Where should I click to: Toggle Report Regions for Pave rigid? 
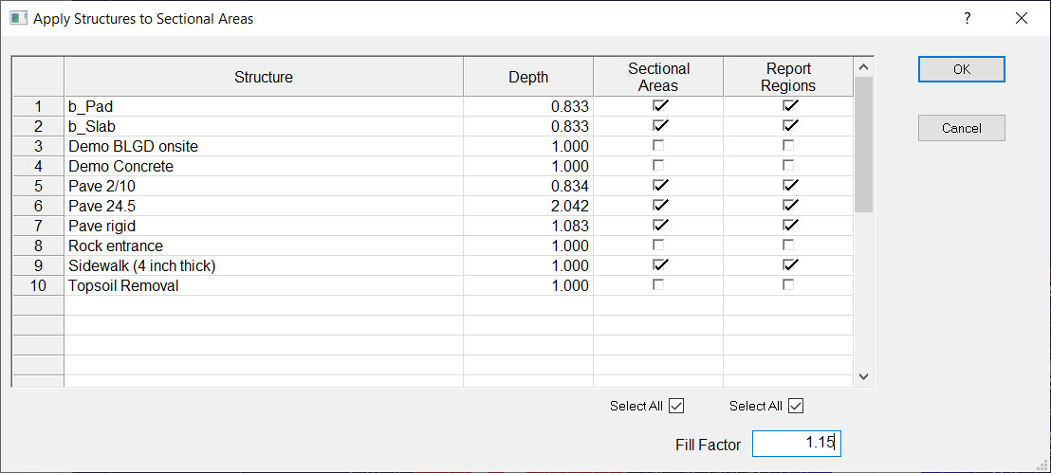pyautogui.click(x=789, y=225)
